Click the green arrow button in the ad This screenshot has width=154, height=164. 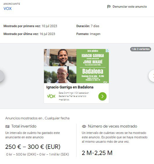click(102, 96)
